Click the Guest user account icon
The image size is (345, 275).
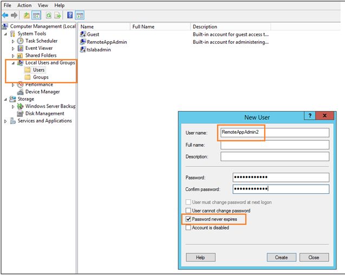coord(83,34)
